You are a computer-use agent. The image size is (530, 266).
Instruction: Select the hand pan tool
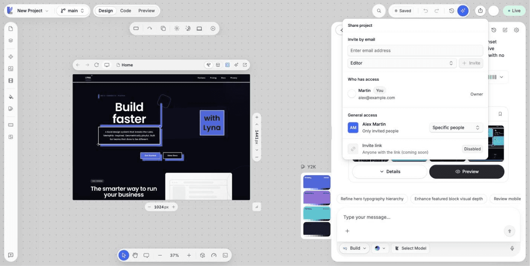click(135, 255)
